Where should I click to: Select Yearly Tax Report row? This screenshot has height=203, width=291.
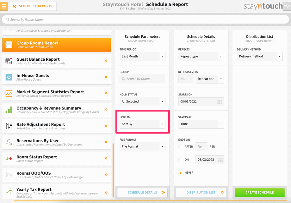click(x=57, y=192)
